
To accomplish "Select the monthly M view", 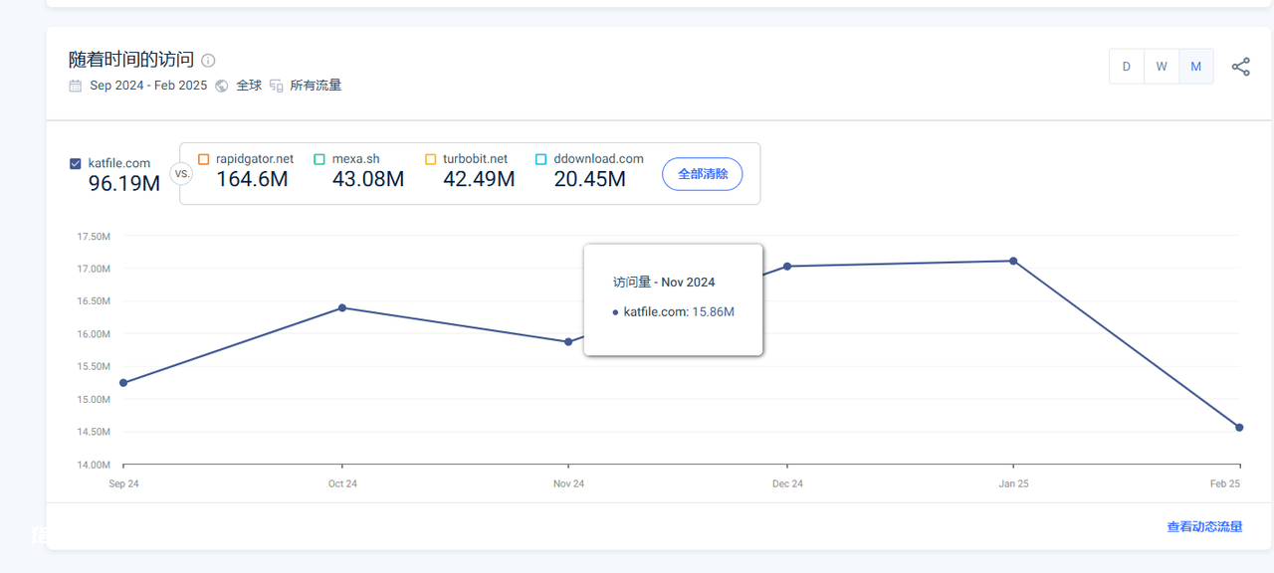I will [1196, 67].
